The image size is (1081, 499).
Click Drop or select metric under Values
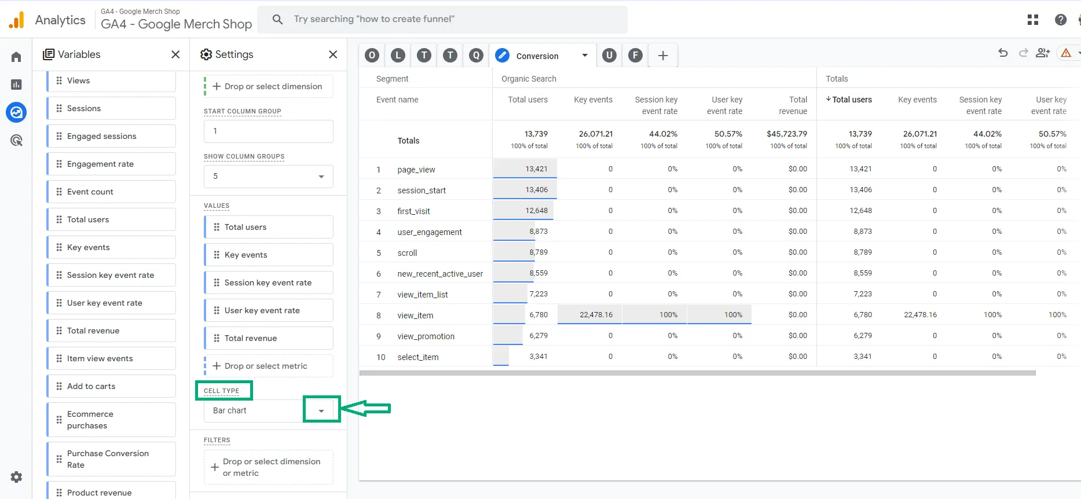[269, 366]
